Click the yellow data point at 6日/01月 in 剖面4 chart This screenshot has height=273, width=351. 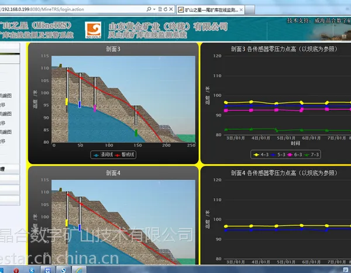301,225
